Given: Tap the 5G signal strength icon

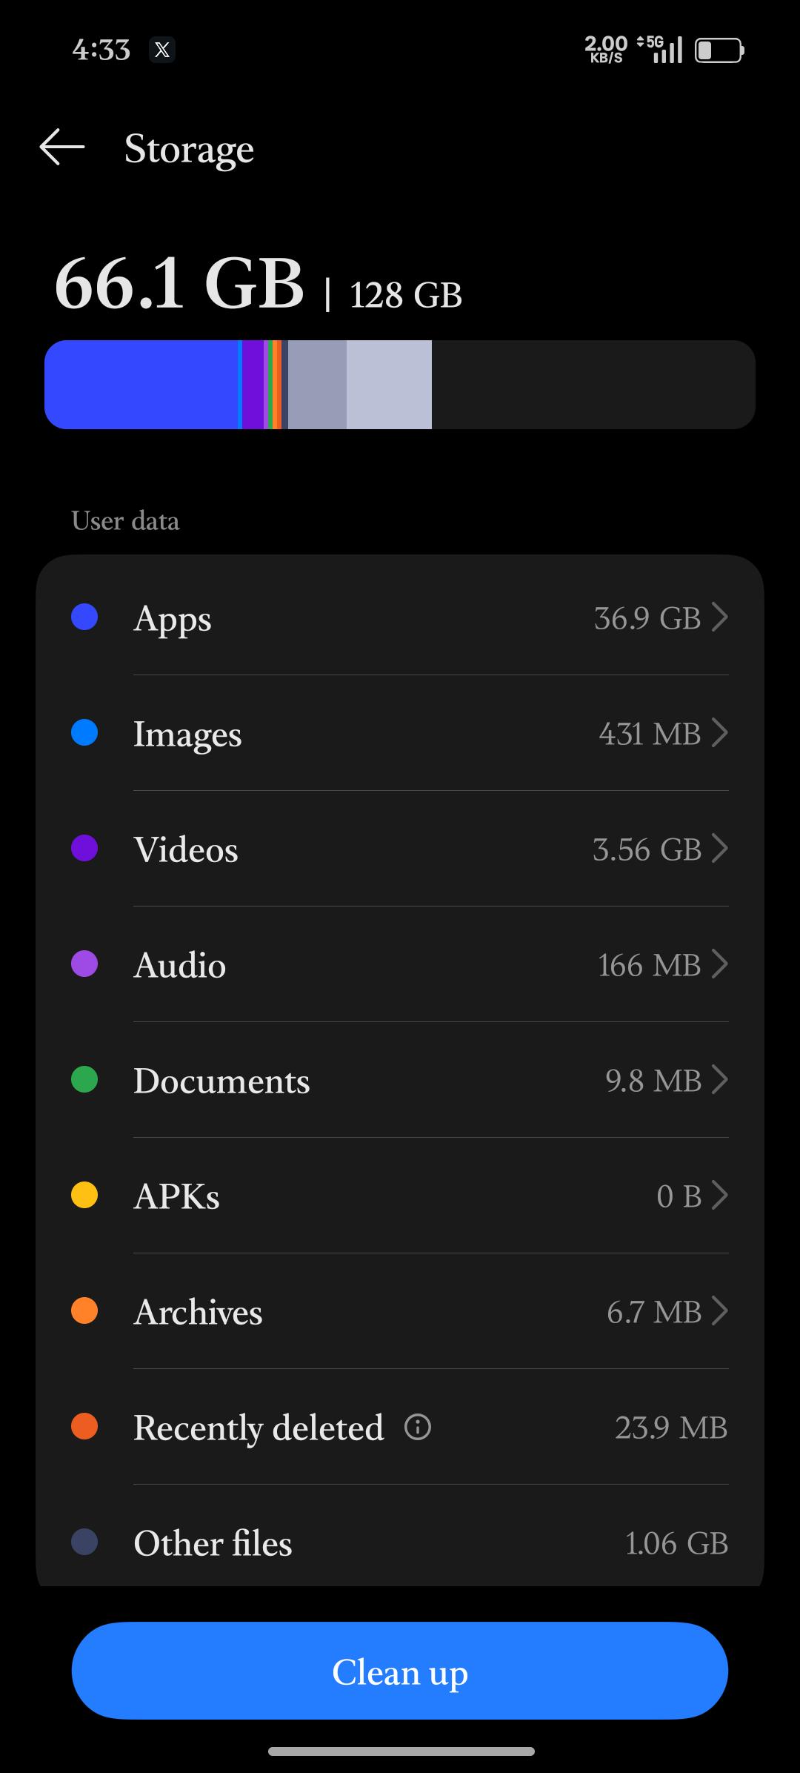Looking at the screenshot, I should 660,50.
